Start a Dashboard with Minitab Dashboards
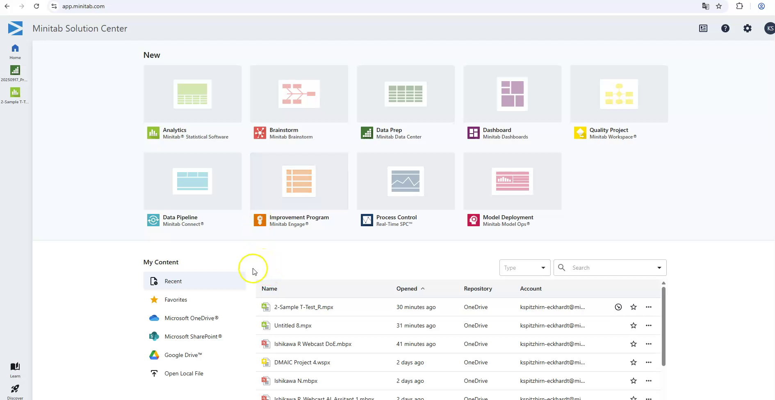Image resolution: width=775 pixels, height=400 pixels. [512, 103]
